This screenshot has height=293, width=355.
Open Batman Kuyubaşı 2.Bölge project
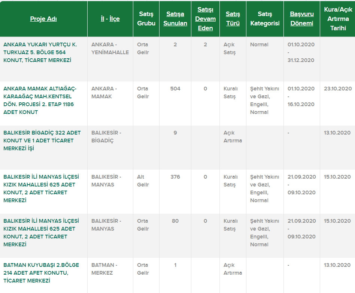tap(41, 273)
